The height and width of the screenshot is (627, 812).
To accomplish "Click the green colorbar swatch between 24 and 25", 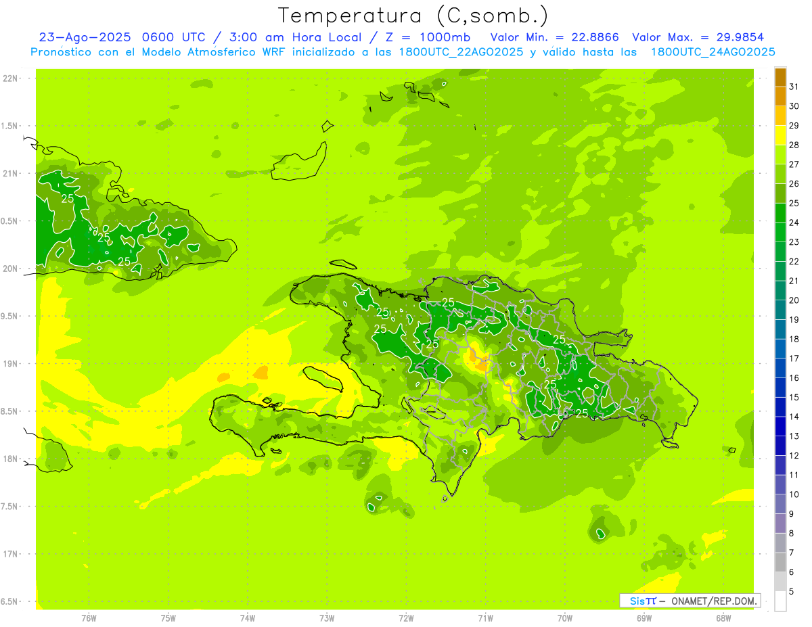I will pyautogui.click(x=780, y=213).
